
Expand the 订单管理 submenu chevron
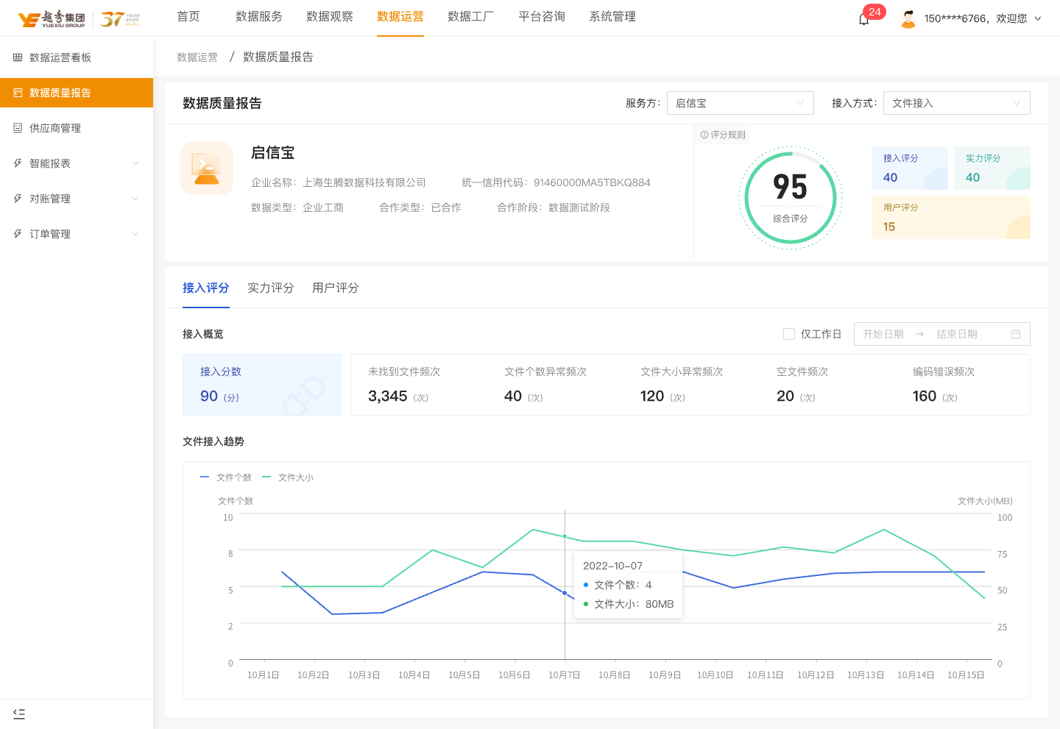click(135, 234)
